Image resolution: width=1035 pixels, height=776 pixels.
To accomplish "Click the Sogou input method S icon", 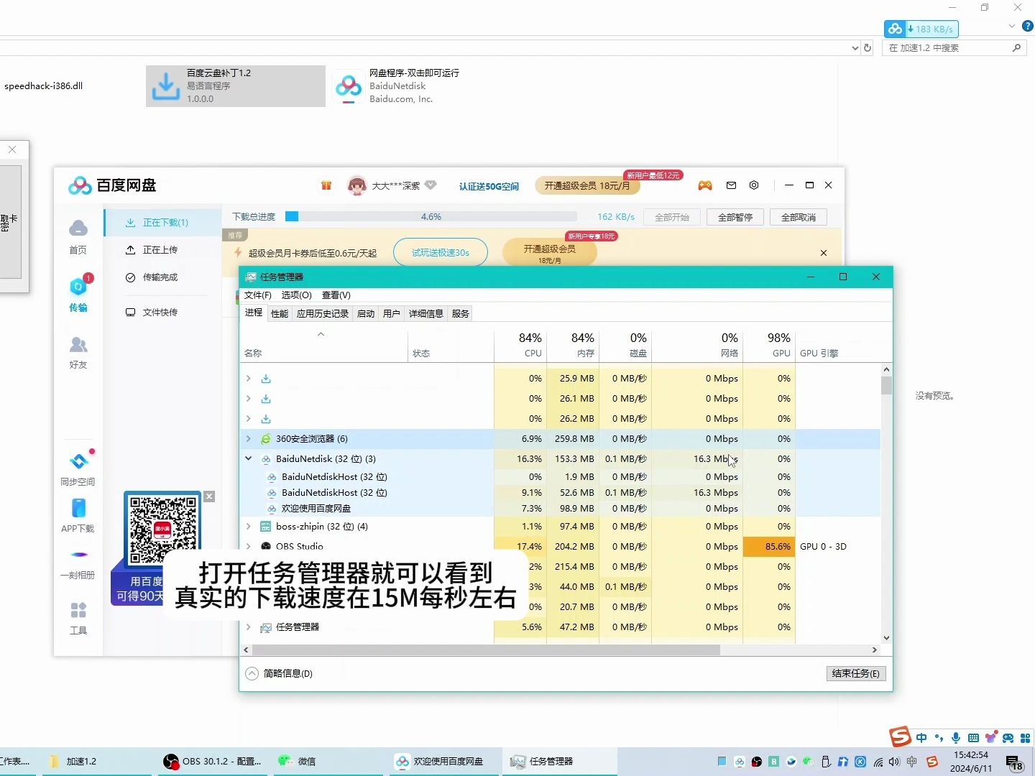I will 900,736.
